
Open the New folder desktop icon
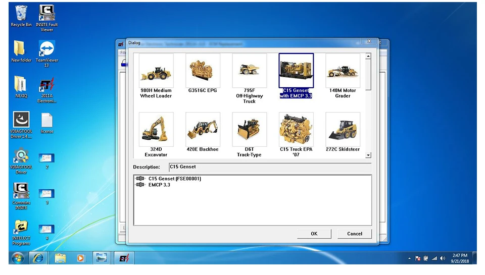coord(21,51)
